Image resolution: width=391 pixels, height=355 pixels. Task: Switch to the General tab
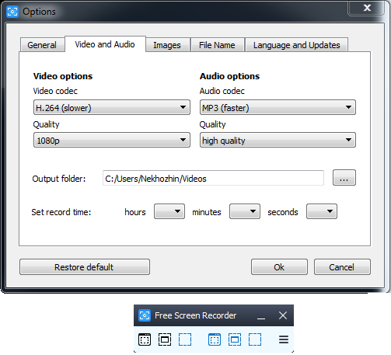point(42,45)
